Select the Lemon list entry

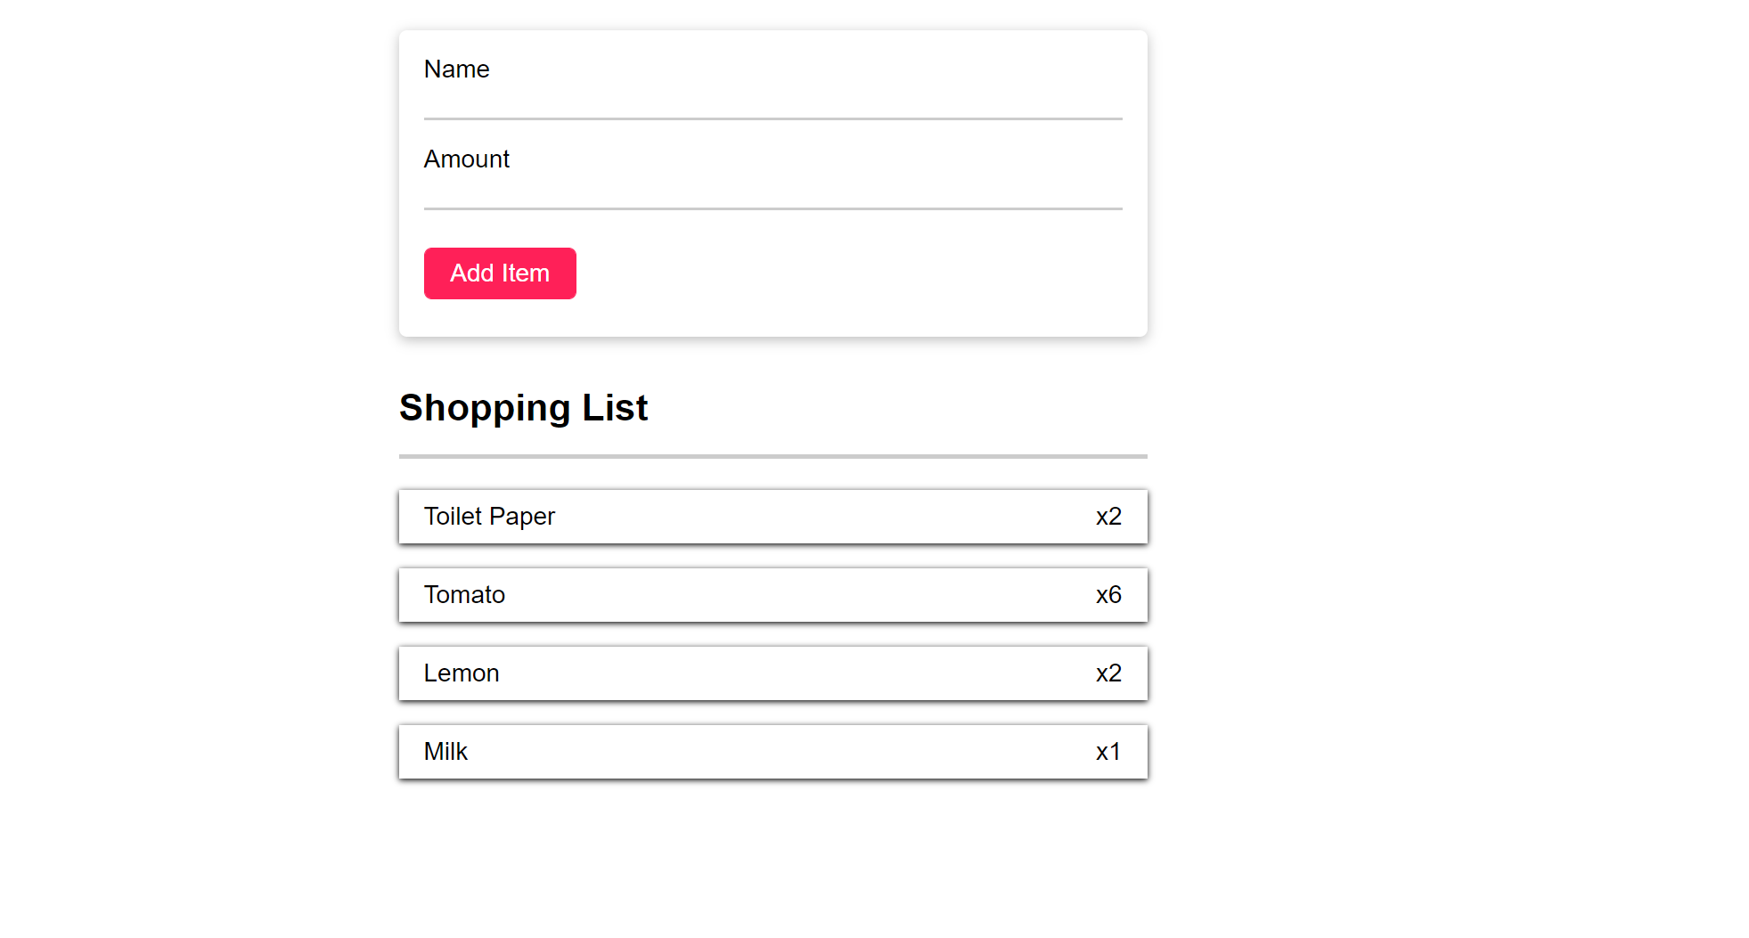772,673
